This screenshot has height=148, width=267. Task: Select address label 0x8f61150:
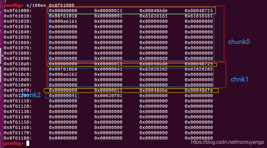tap(18, 122)
